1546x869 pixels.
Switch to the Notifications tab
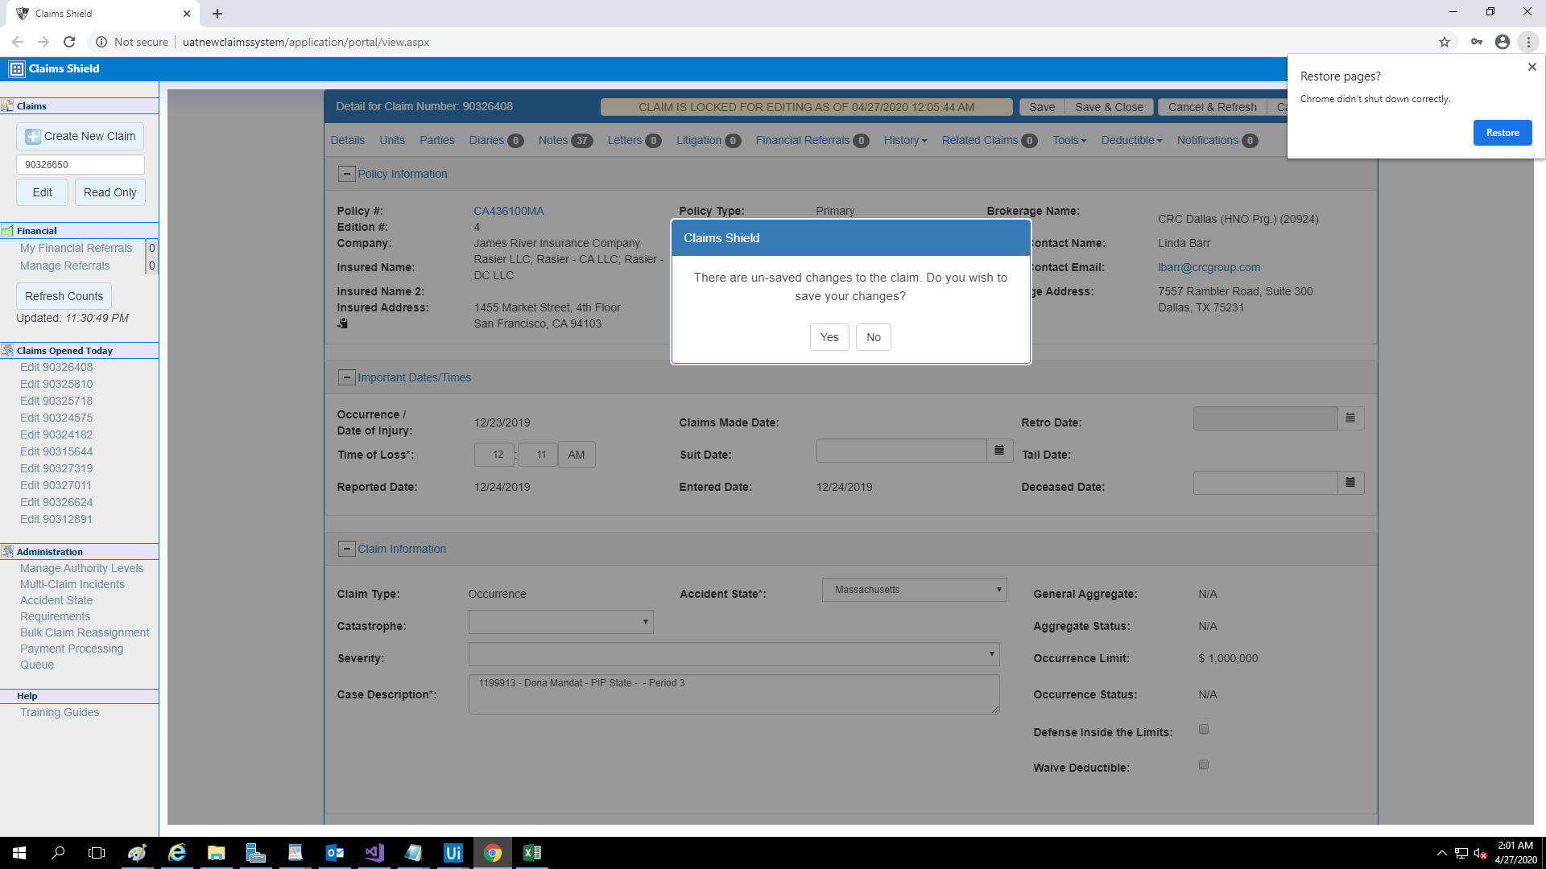pyautogui.click(x=1217, y=140)
